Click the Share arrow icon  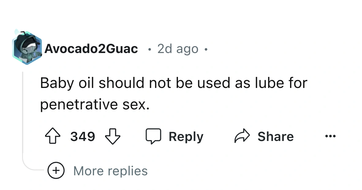point(242,136)
